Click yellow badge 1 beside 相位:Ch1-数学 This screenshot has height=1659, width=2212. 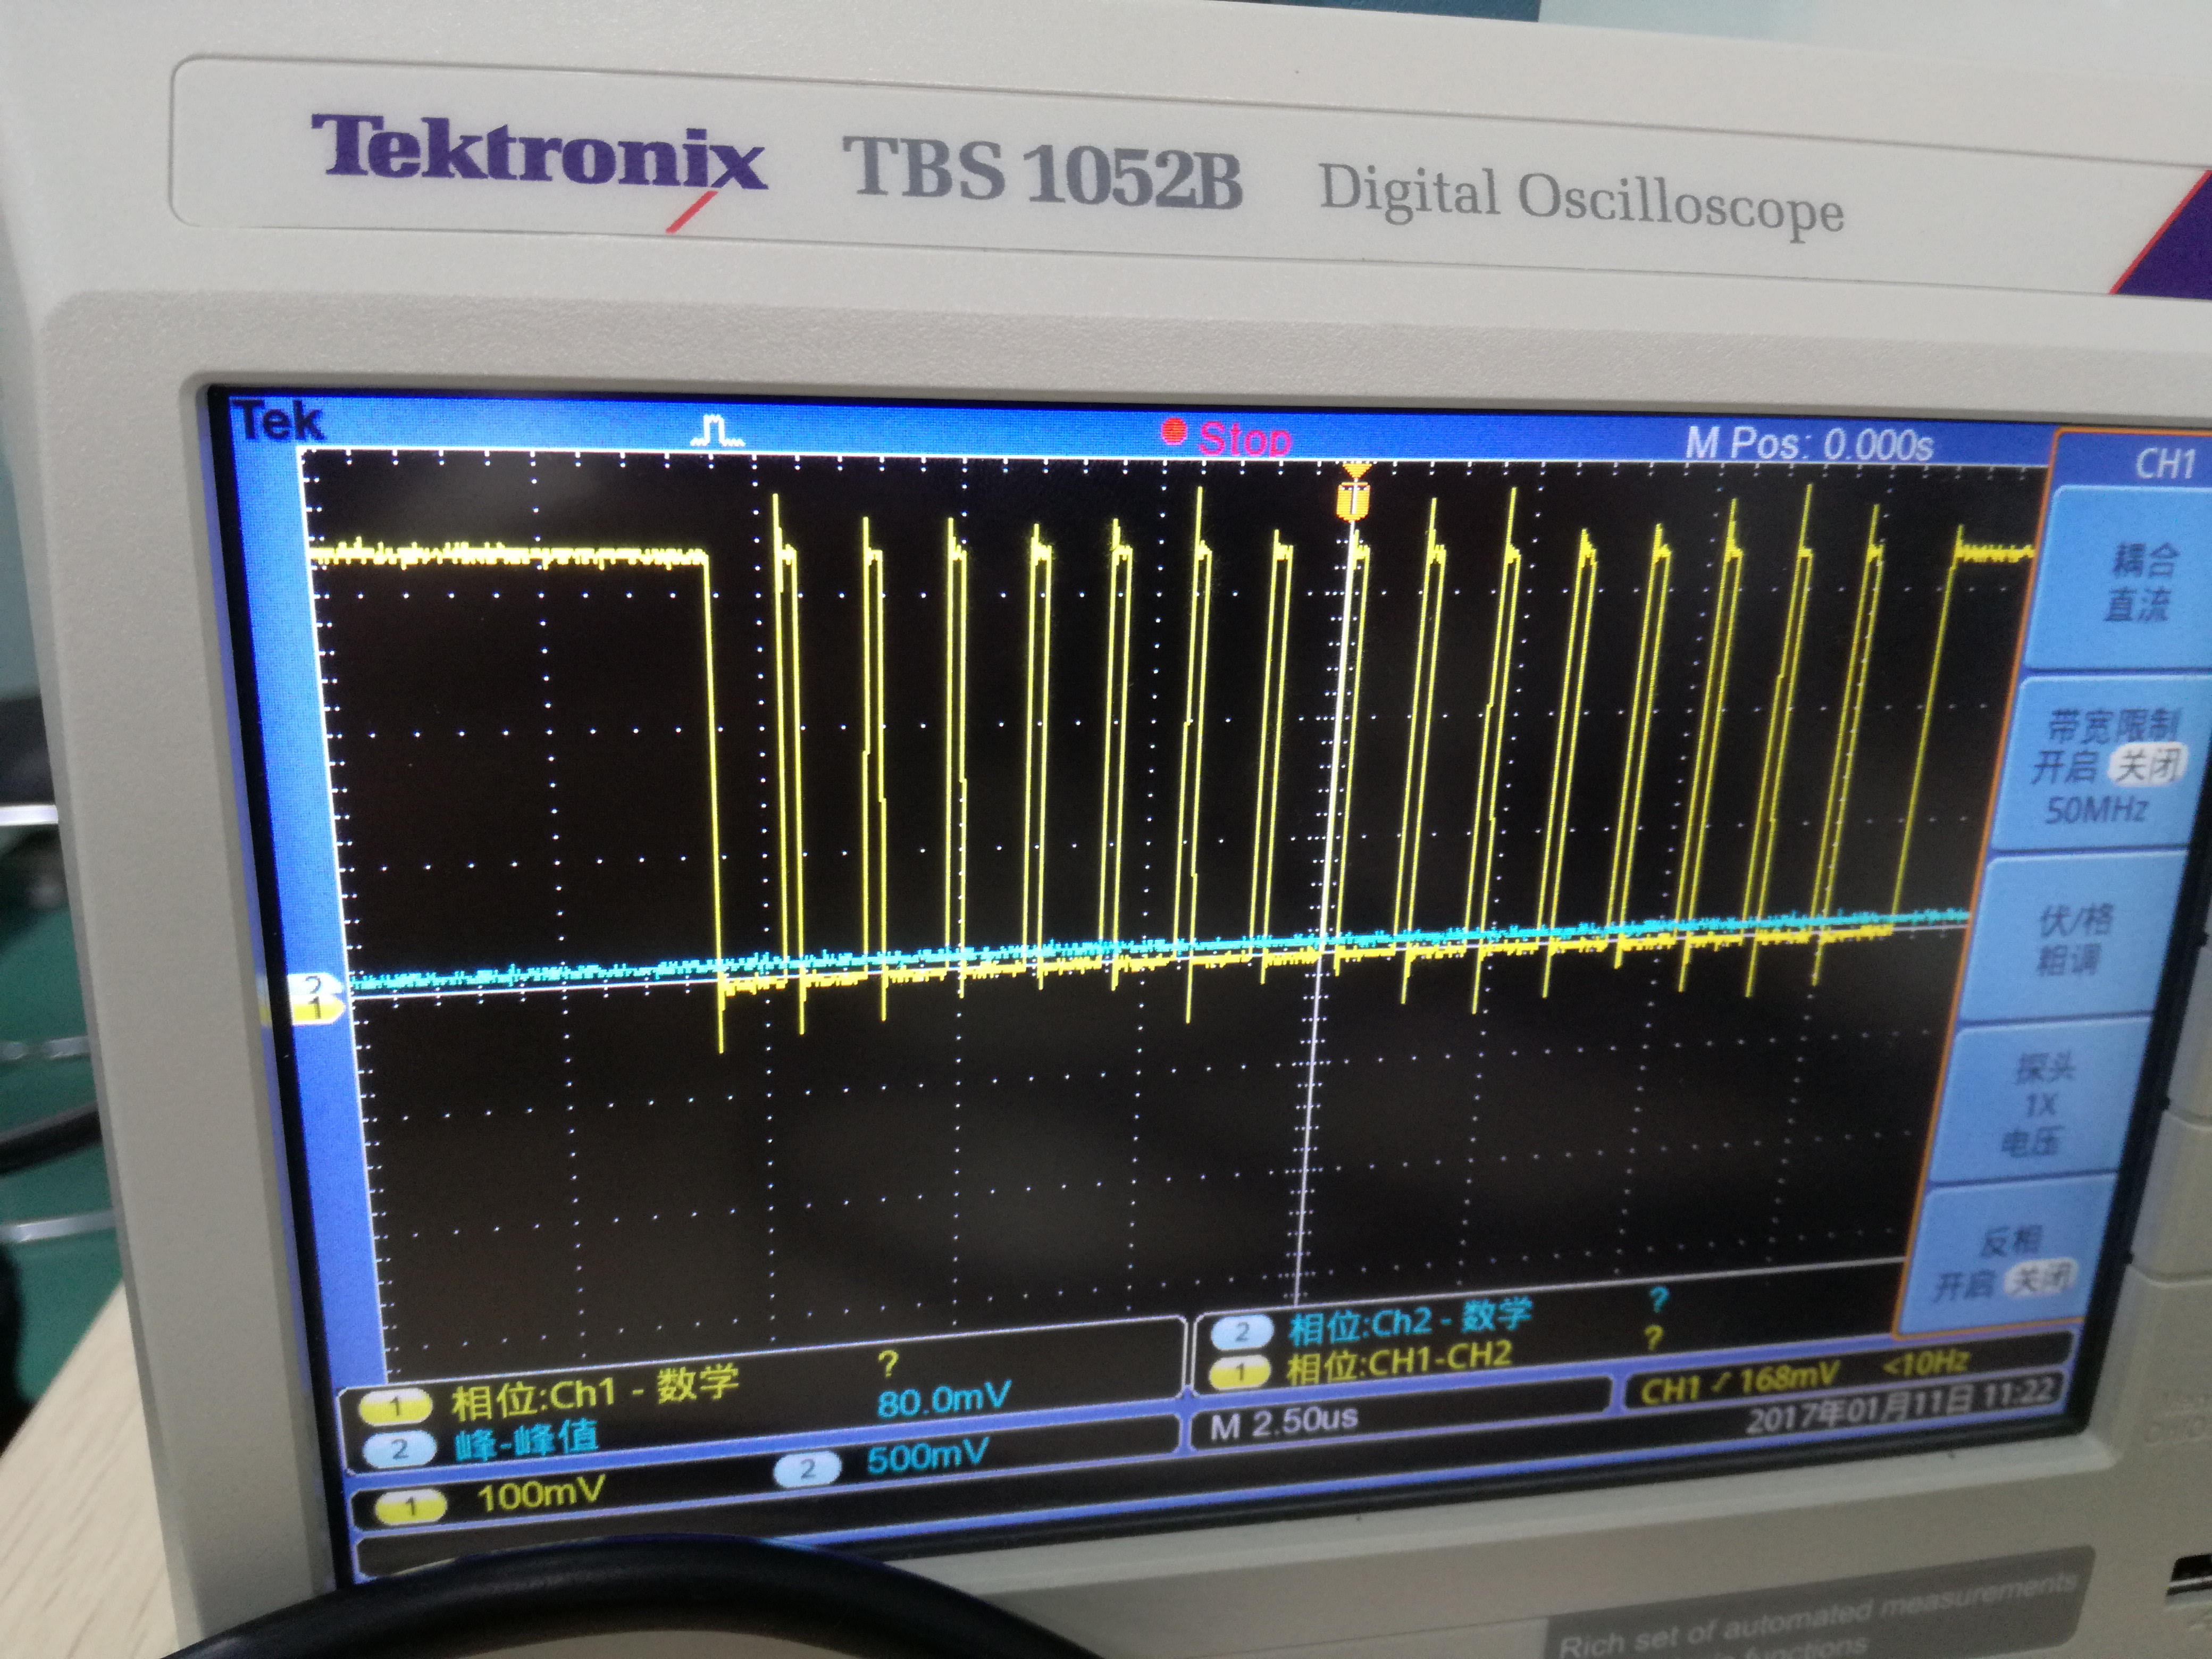tap(395, 1408)
